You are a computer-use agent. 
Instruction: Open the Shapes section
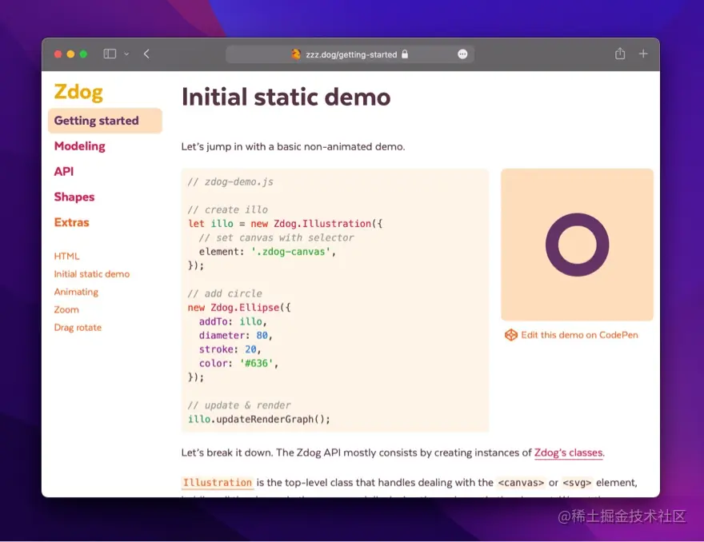click(74, 197)
